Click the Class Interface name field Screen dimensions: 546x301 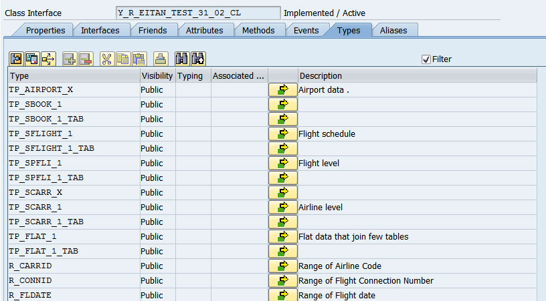click(x=198, y=13)
